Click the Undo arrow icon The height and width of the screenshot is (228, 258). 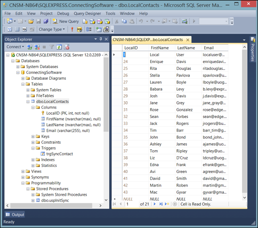(141, 21)
